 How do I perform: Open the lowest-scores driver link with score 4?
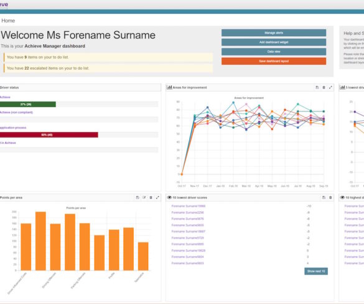187,263
